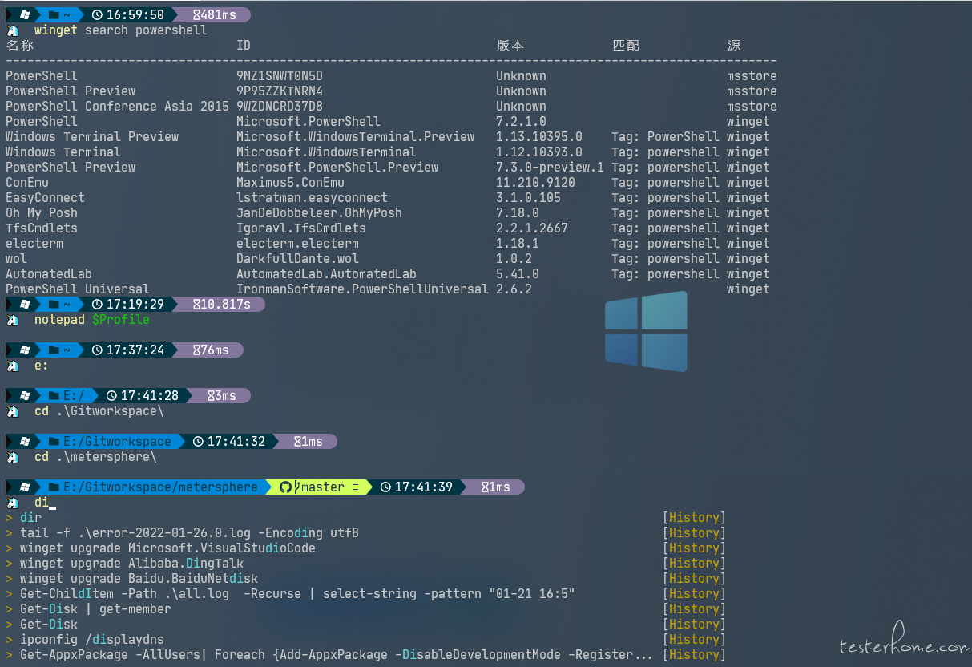This screenshot has width=972, height=667.
Task: Click the '匹配' column header
Action: pyautogui.click(x=626, y=46)
